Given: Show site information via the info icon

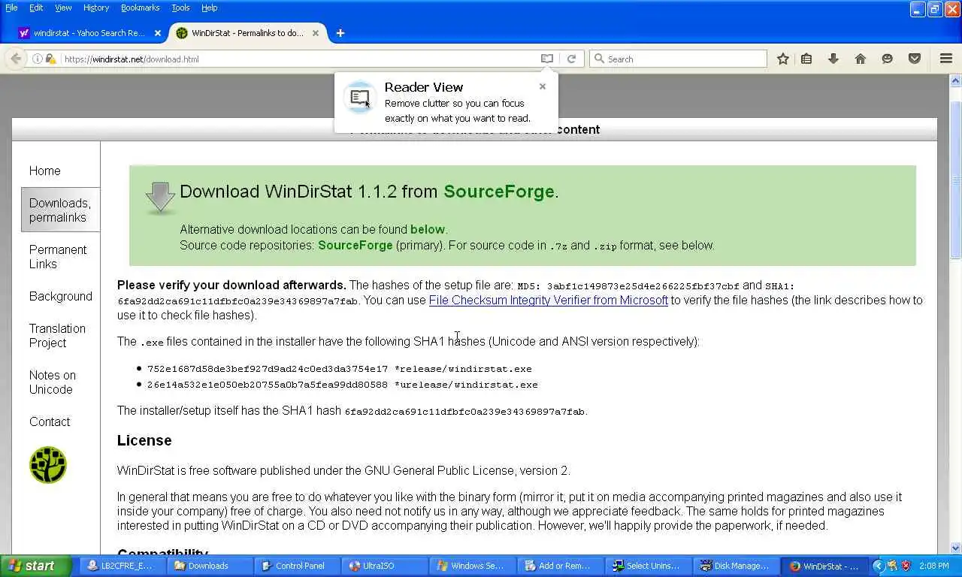Looking at the screenshot, I should (x=37, y=59).
